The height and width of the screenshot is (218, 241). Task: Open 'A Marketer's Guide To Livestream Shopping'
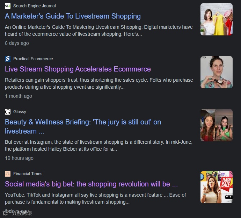click(x=73, y=16)
